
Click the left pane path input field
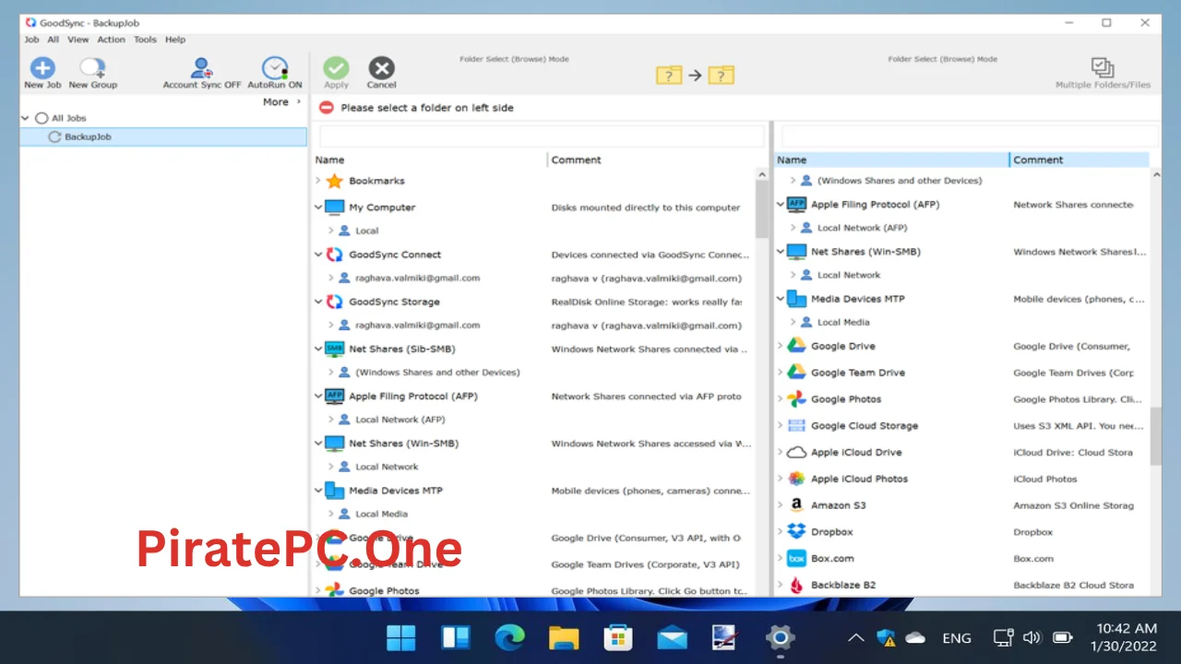[x=542, y=136]
